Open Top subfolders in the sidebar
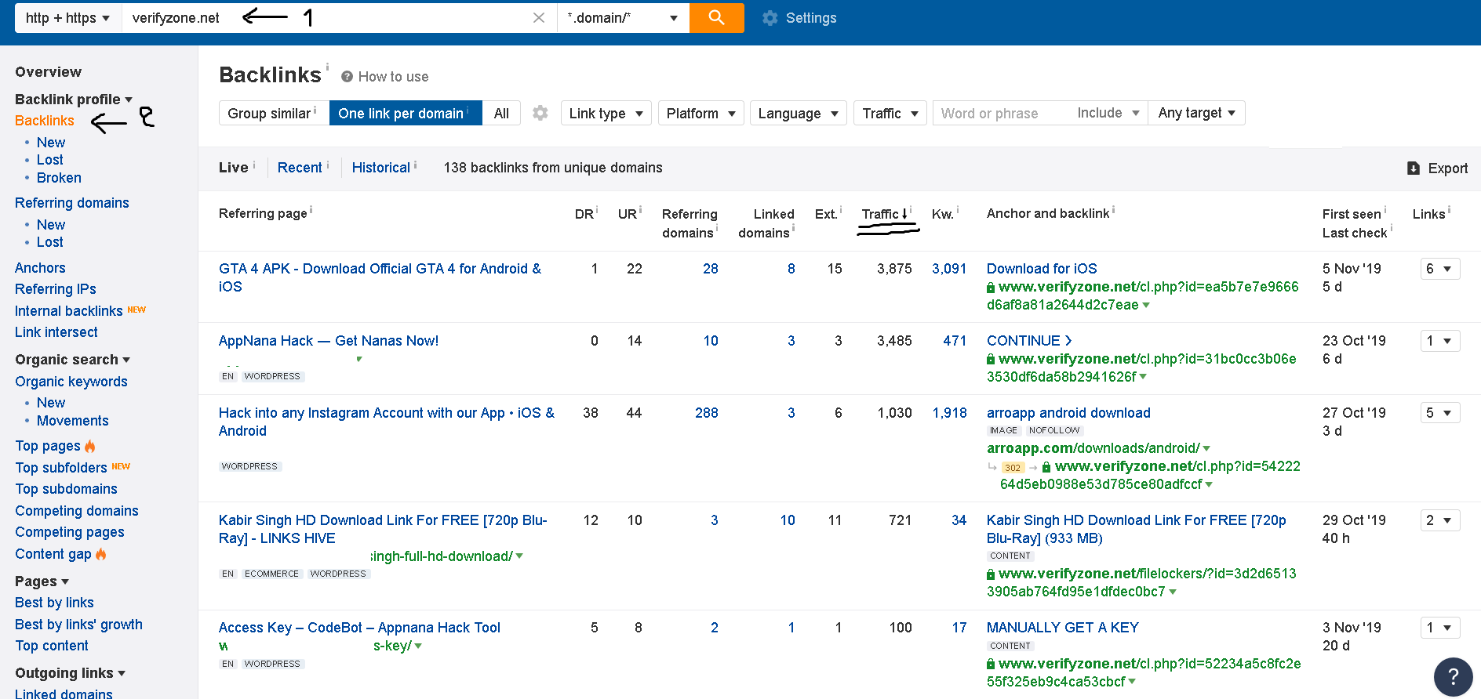 click(61, 468)
